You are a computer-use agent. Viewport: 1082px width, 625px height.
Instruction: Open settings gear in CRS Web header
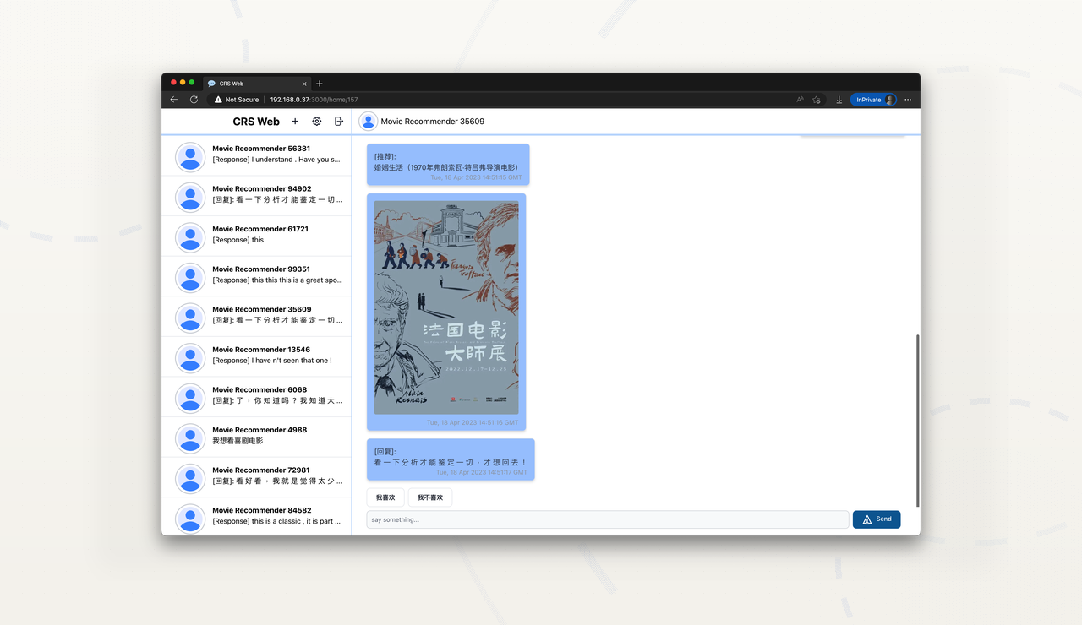pyautogui.click(x=317, y=122)
